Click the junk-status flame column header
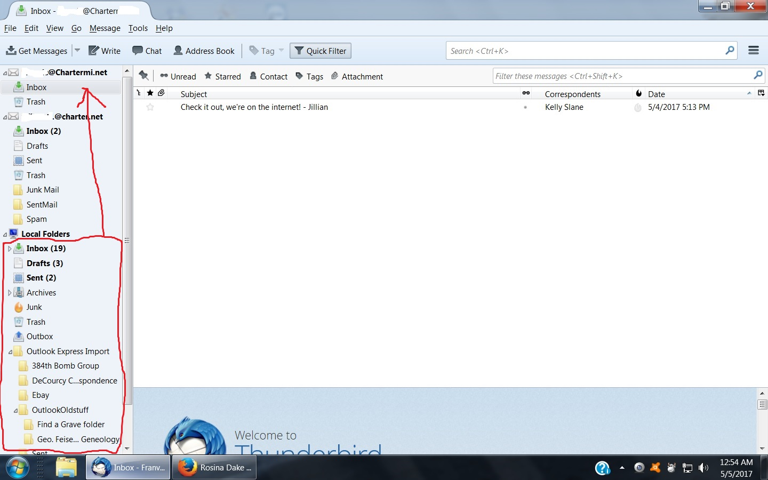Viewport: 768px width, 480px height. (638, 93)
